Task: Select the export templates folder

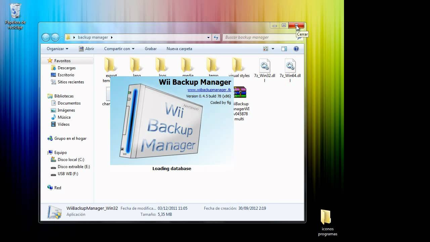Action: (111, 70)
